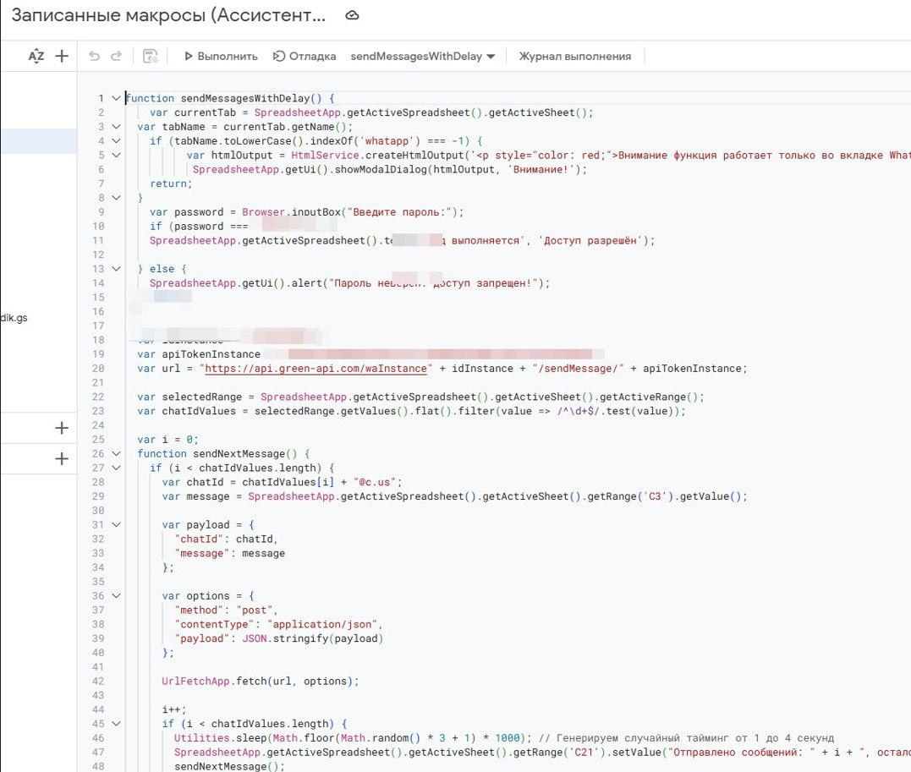Toggle fold arrow at line 45
Image resolution: width=911 pixels, height=772 pixels.
(x=116, y=724)
